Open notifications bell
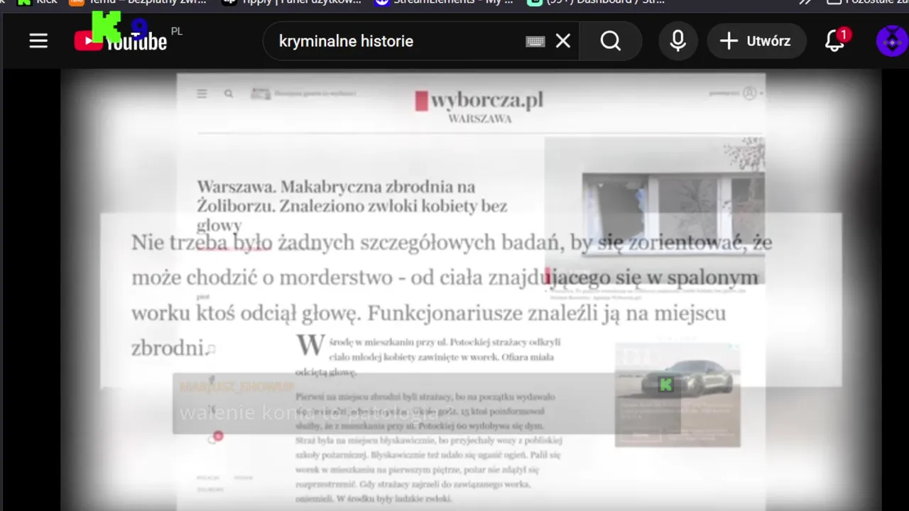 [x=835, y=41]
